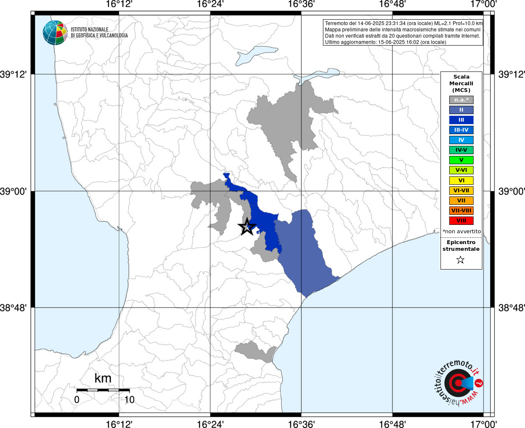This screenshot has height=428, width=525.
Task: Click the right axis label 39°12'
Action: [x=511, y=74]
